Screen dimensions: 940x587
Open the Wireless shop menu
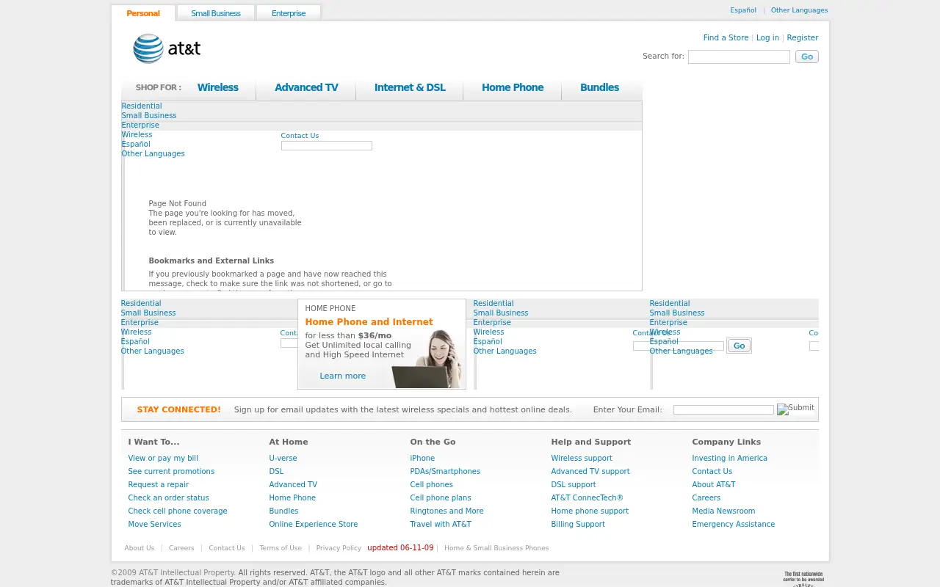pyautogui.click(x=218, y=87)
